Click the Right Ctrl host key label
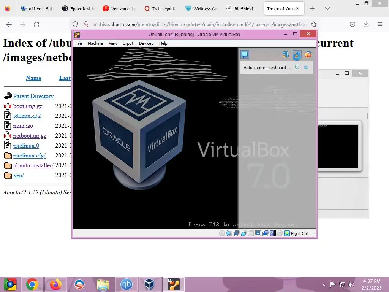The height and width of the screenshot is (292, 389). (299, 233)
